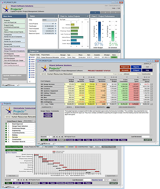Open Type Medium dropdown in schedule window
The height and width of the screenshot is (189, 160).
click(97, 147)
